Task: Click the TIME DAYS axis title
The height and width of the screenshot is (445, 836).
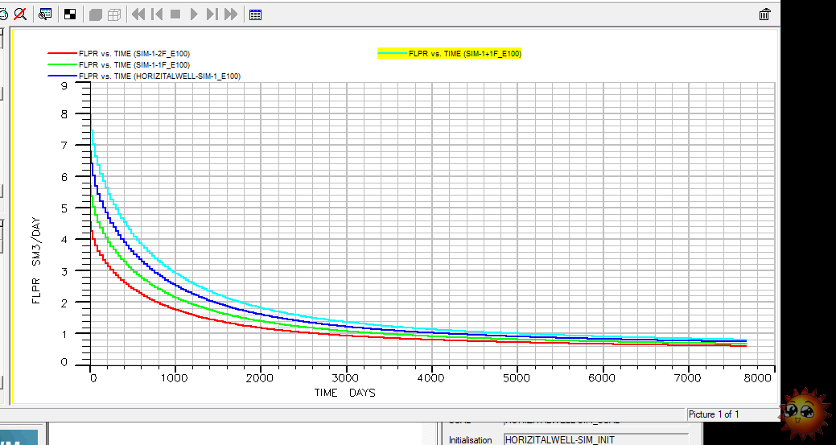Action: pos(345,393)
